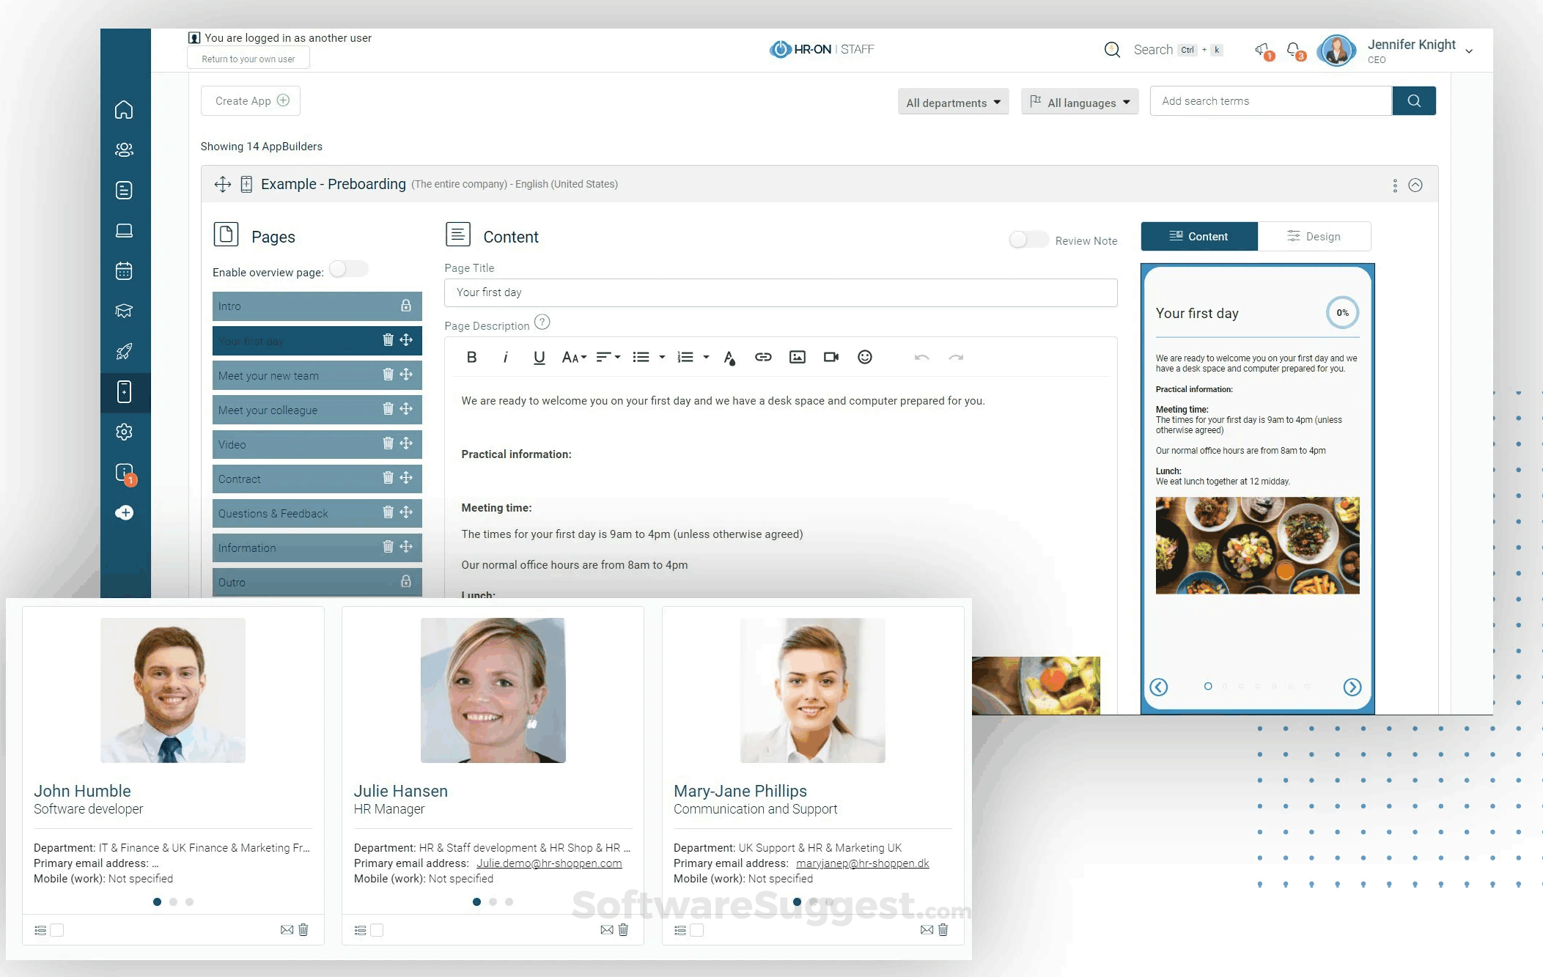Switch to the Design tab

[1314, 236]
